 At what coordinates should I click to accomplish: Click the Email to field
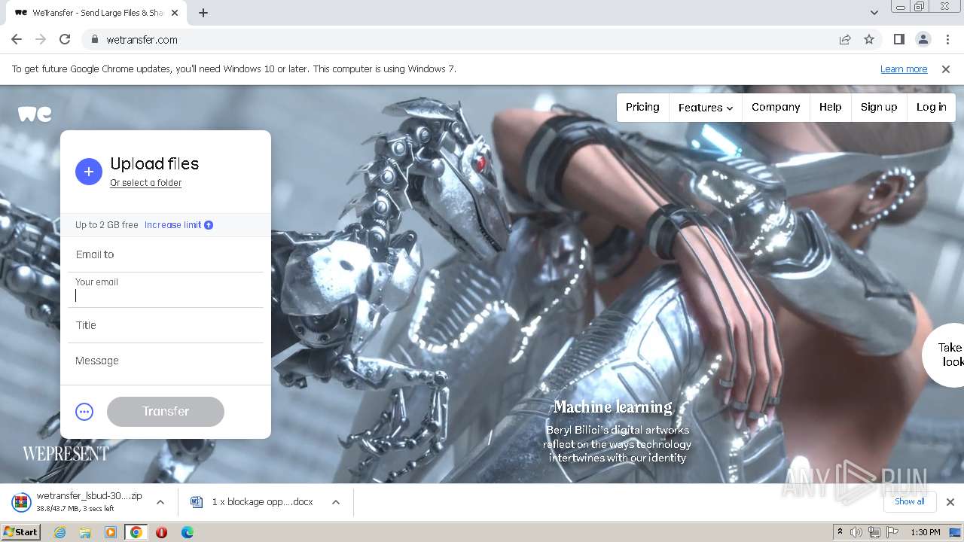click(166, 254)
